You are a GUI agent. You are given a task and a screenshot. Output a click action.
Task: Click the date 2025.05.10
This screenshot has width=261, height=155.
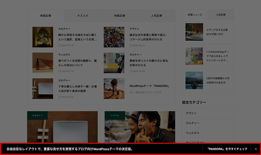click(66, 71)
